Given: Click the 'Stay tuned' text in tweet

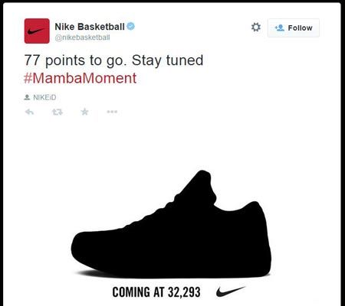Looking at the screenshot, I should click(x=167, y=60).
